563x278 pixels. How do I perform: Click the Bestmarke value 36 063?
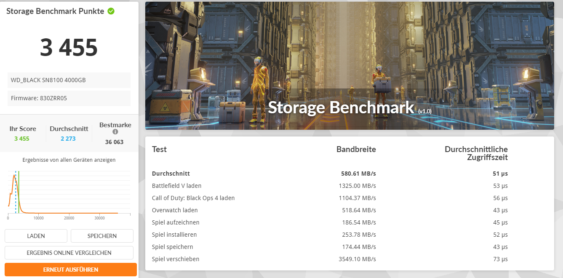[x=114, y=142]
